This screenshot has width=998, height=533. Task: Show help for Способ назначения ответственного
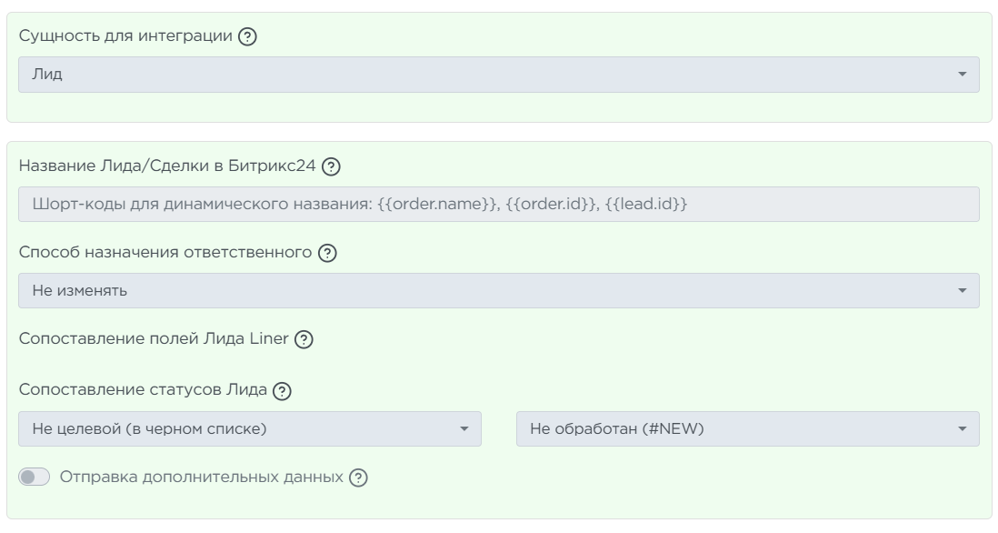pyautogui.click(x=325, y=253)
